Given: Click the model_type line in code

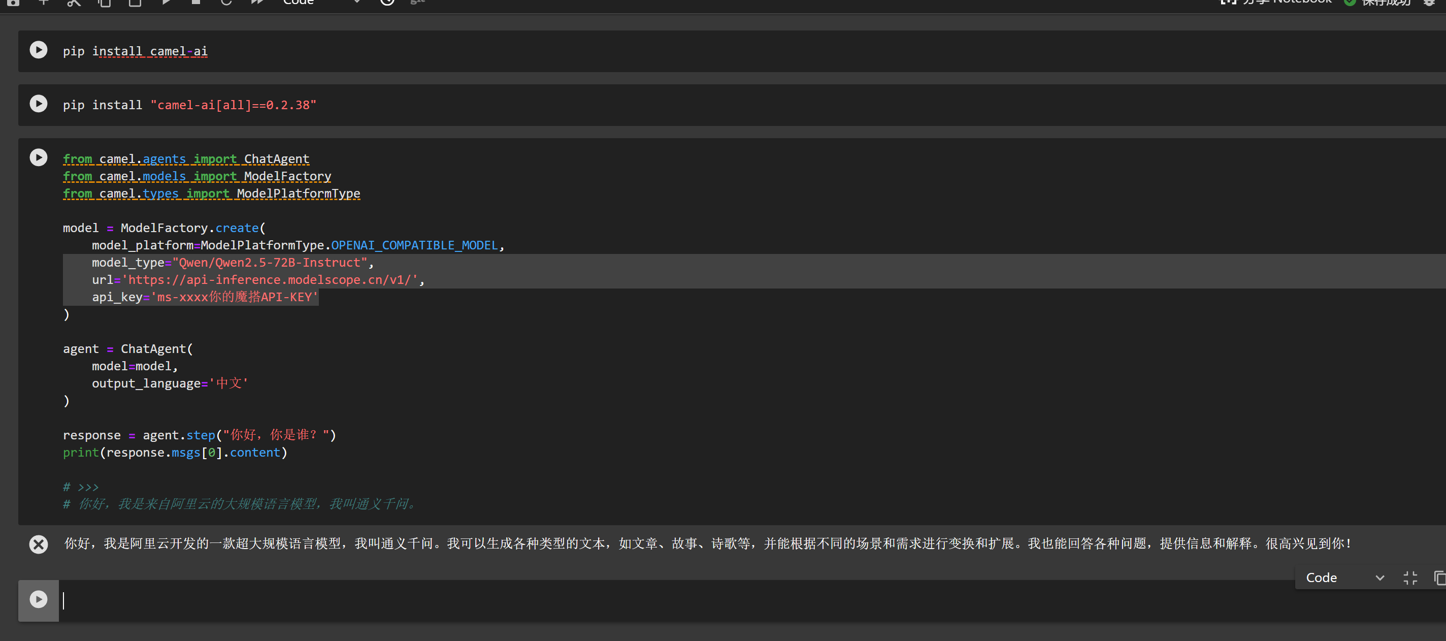Looking at the screenshot, I should click(230, 263).
